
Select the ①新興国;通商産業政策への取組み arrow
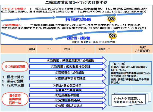pyautogui.click(x=68, y=60)
